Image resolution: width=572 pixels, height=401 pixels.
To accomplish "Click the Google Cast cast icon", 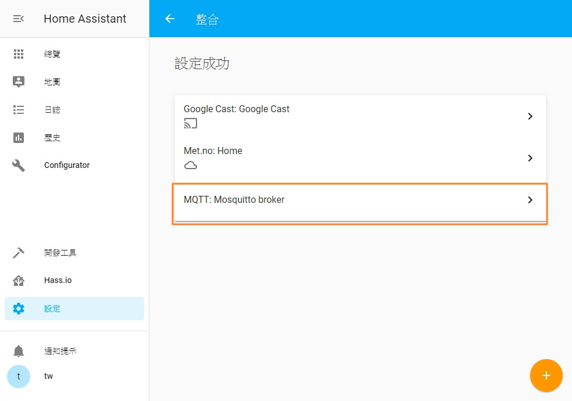I will (x=191, y=124).
